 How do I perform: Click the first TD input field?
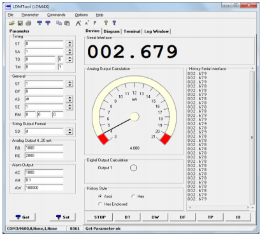pos(40,59)
